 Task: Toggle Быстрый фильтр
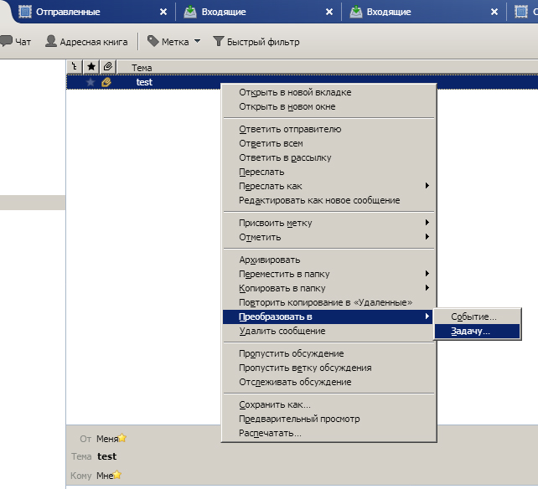[256, 42]
